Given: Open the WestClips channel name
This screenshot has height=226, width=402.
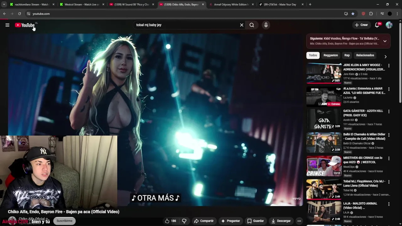Looking at the screenshot, I should tap(349, 167).
